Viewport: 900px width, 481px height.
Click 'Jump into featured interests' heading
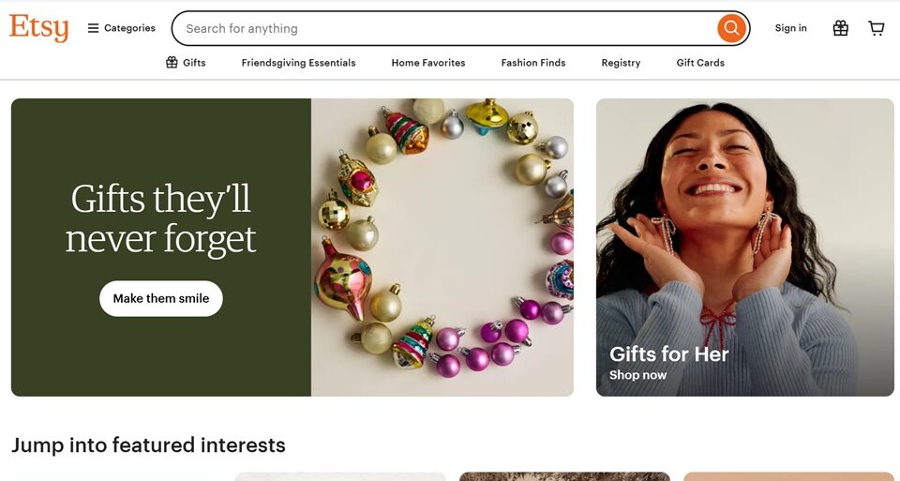tap(148, 444)
